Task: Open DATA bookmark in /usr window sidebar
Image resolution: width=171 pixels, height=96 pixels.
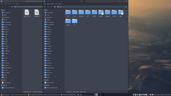Action: 47,44
